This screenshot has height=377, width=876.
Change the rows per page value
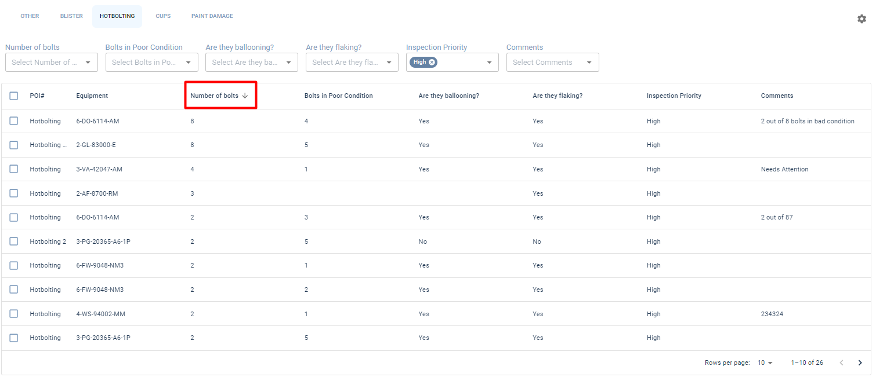click(x=765, y=363)
